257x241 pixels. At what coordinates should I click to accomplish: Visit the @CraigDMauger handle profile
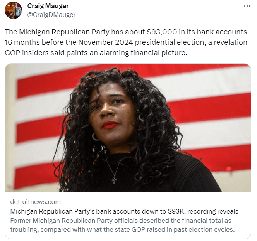click(51, 15)
